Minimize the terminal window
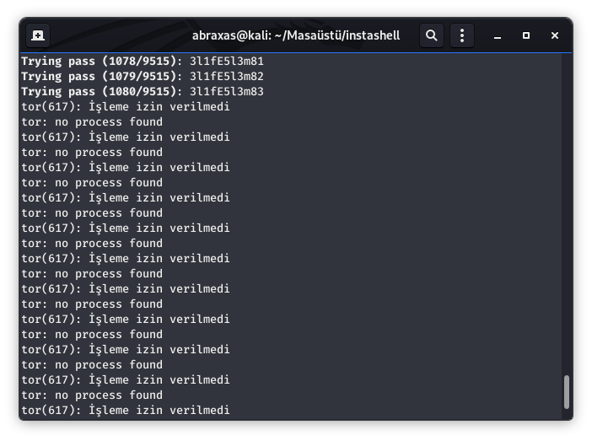 click(x=498, y=35)
